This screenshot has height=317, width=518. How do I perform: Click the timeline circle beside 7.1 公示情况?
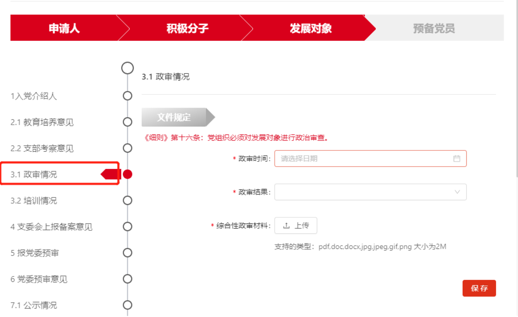[x=127, y=305]
